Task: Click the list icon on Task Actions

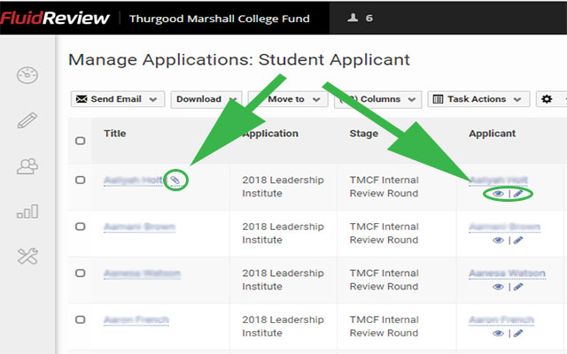Action: pos(438,99)
